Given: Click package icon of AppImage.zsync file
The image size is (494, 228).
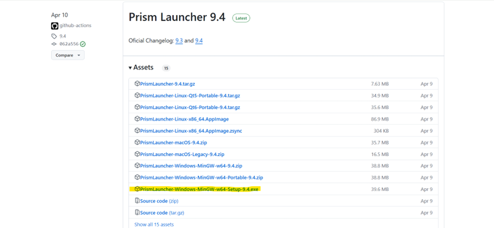Looking at the screenshot, I should tap(137, 131).
